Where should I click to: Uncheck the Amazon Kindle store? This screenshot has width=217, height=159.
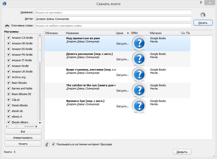click(9, 66)
